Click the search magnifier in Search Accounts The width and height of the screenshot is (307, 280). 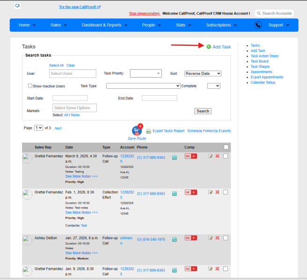coord(259,13)
